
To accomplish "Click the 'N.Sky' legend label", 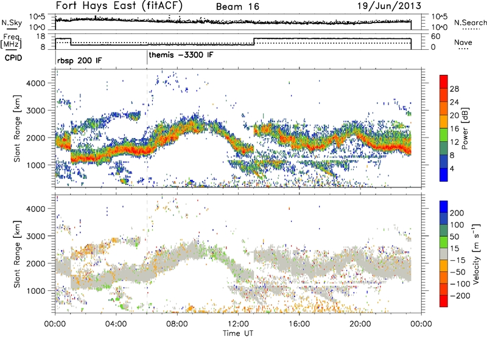I will coord(12,23).
